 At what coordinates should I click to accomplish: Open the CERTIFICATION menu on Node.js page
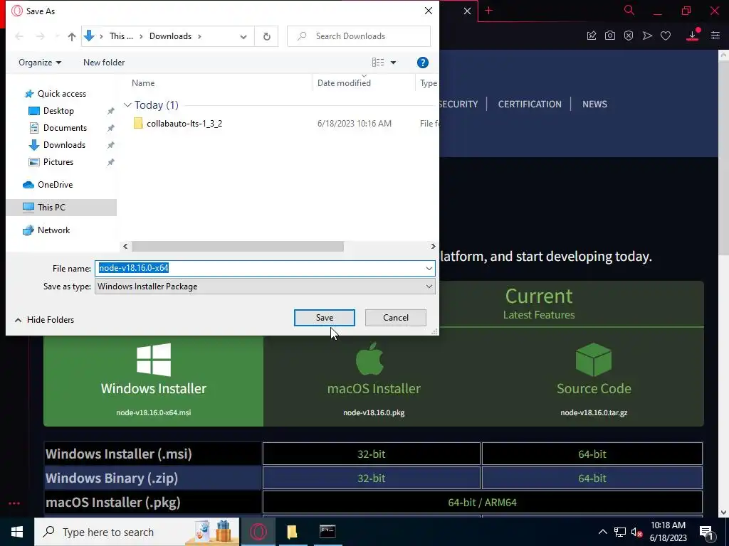pos(530,104)
